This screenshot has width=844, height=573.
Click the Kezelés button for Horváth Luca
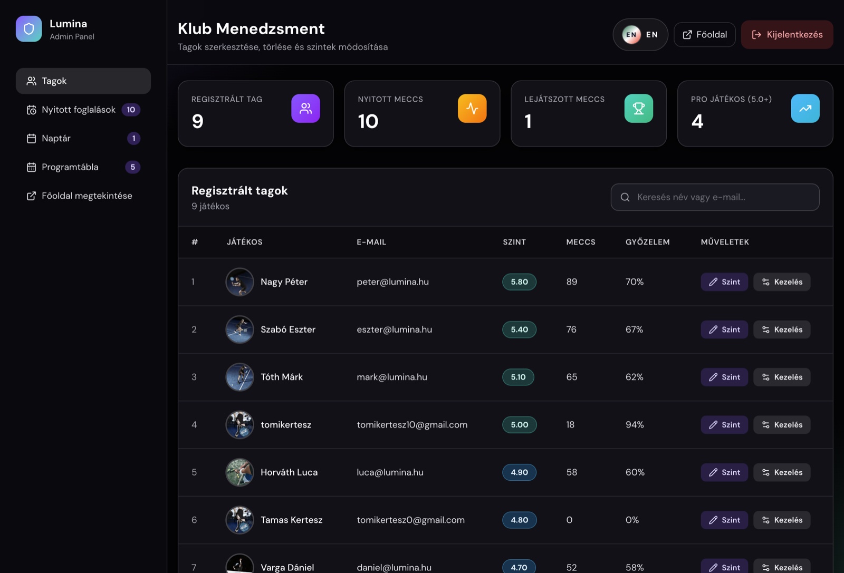pos(782,472)
